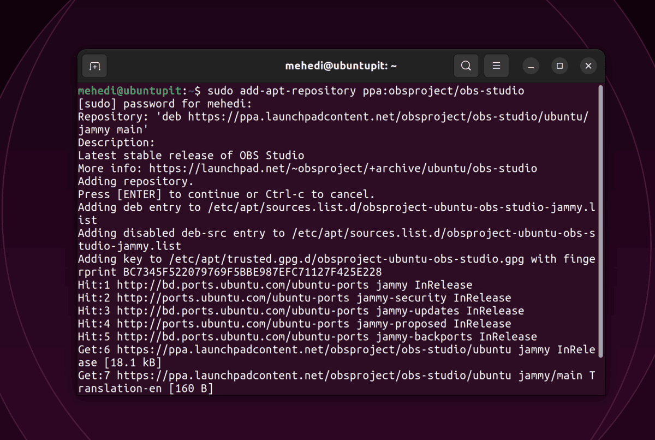The width and height of the screenshot is (655, 440).
Task: Click 'Press [ENTER] to continue' line
Action: 227,194
